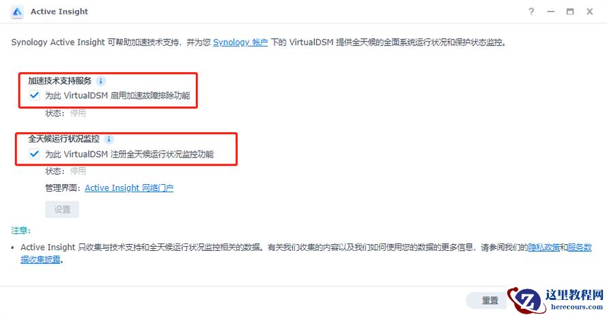Close the Active Insight window
Image resolution: width=607 pixels, height=315 pixels.
[589, 12]
